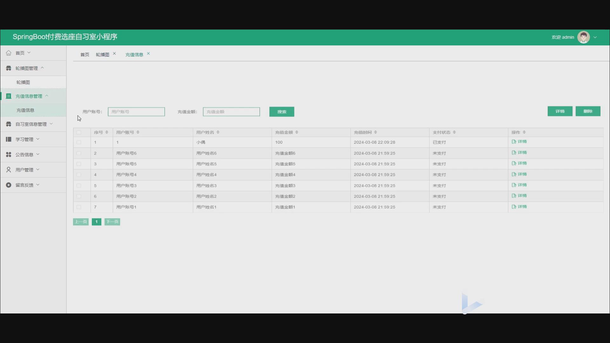This screenshot has height=343, width=610.
Task: Click the 自习室信息管理 sidebar icon
Action: pos(9,124)
